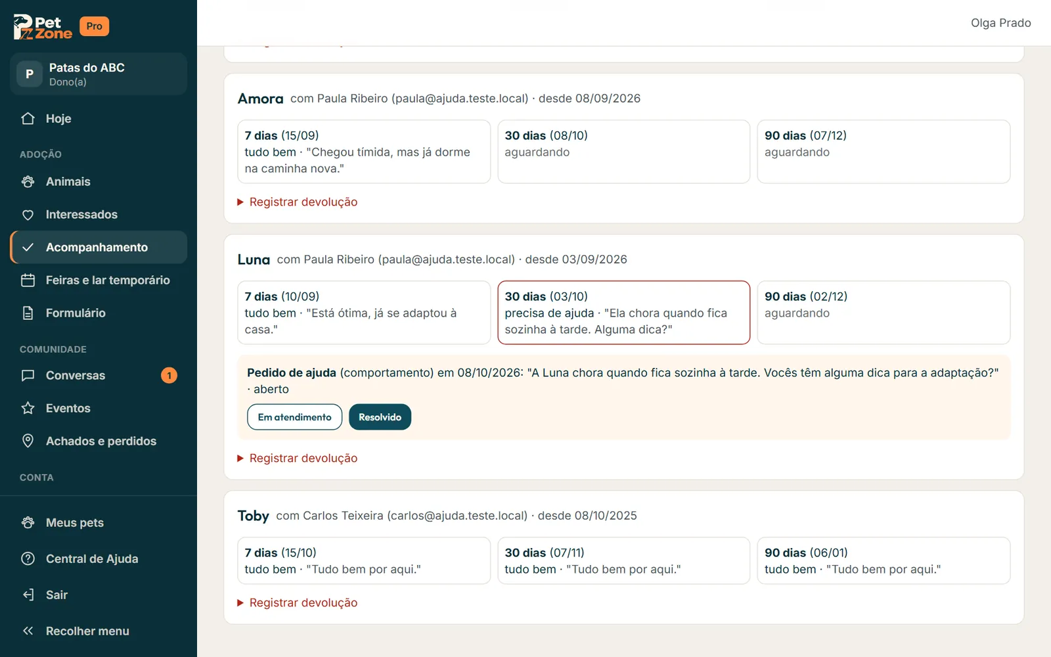Mark Luna's help request Em atendimento
The image size is (1051, 657).
click(294, 417)
